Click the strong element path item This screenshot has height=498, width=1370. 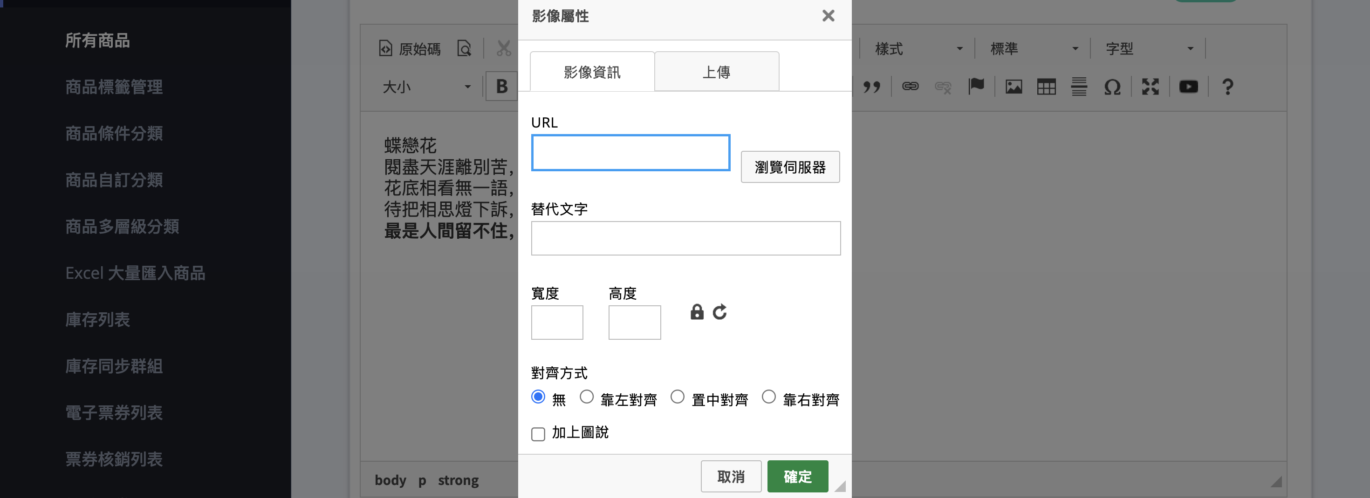[458, 480]
